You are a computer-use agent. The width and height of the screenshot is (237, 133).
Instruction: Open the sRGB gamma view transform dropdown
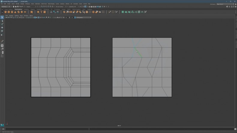click(x=84, y=17)
